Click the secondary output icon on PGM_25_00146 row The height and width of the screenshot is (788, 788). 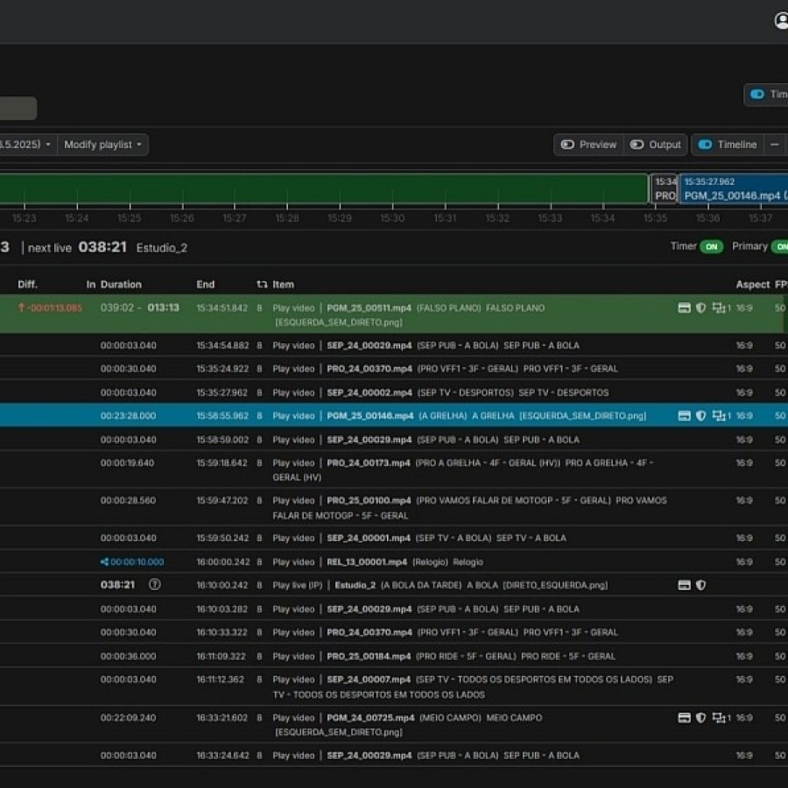click(718, 416)
